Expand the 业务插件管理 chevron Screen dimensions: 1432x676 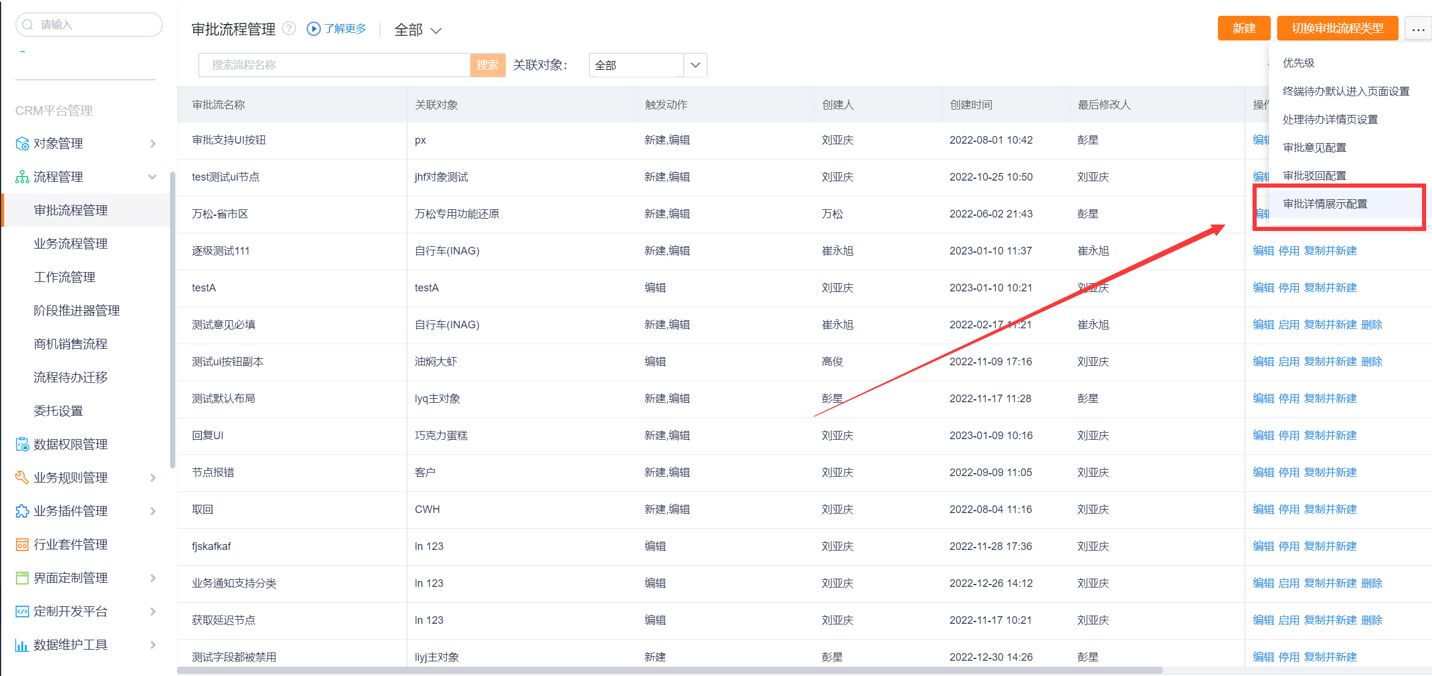click(153, 511)
